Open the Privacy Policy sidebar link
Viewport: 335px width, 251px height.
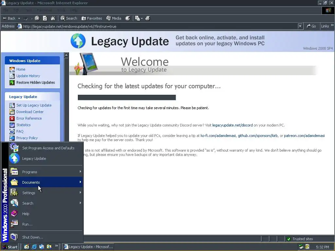(x=27, y=138)
